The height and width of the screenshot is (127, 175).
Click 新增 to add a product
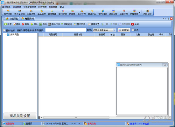click(8, 24)
